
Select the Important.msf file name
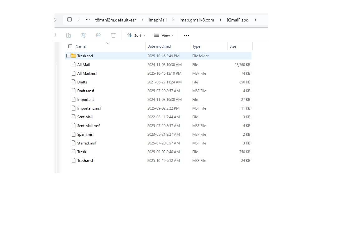(89, 108)
